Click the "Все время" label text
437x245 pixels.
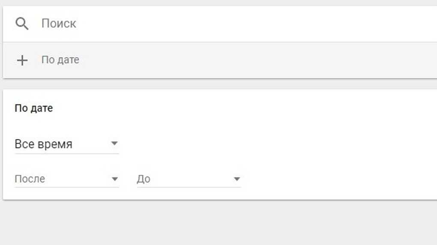43,144
